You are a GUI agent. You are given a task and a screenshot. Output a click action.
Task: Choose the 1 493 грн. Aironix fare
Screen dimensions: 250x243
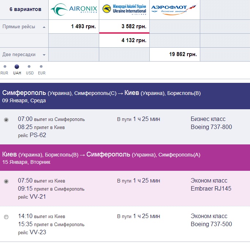click(x=83, y=26)
